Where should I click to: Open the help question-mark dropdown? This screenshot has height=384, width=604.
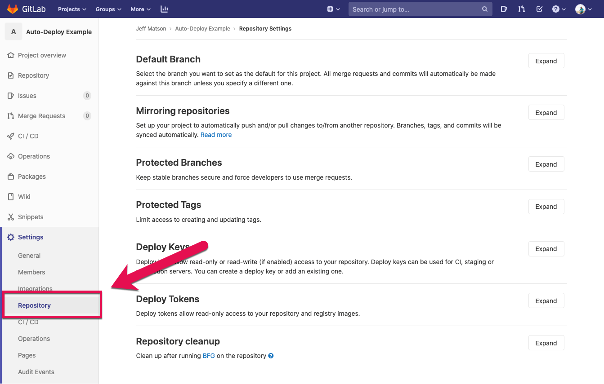[x=558, y=9]
